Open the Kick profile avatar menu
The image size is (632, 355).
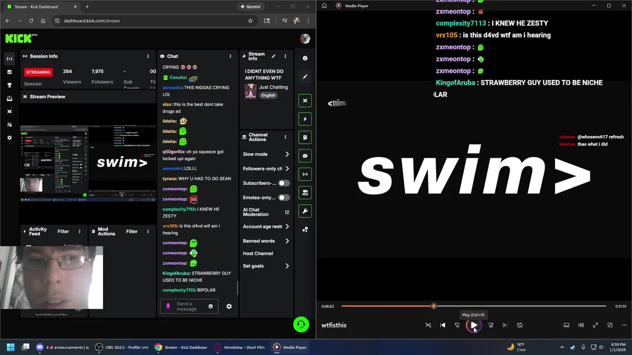305,38
